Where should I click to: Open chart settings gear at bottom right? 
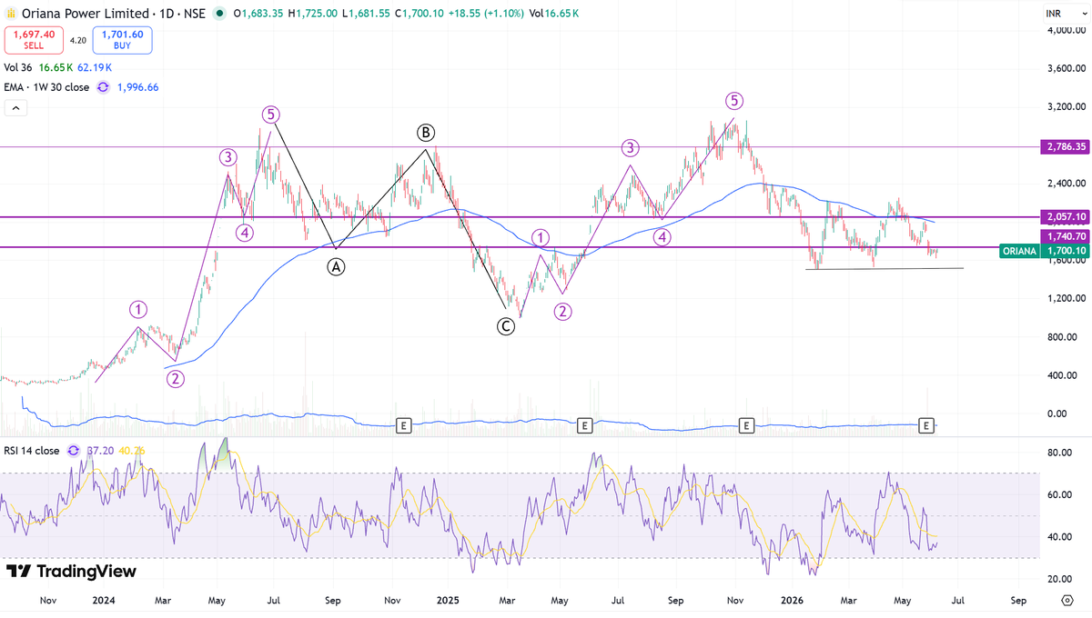[1068, 601]
